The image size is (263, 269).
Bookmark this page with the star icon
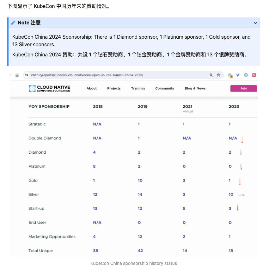pos(218,75)
